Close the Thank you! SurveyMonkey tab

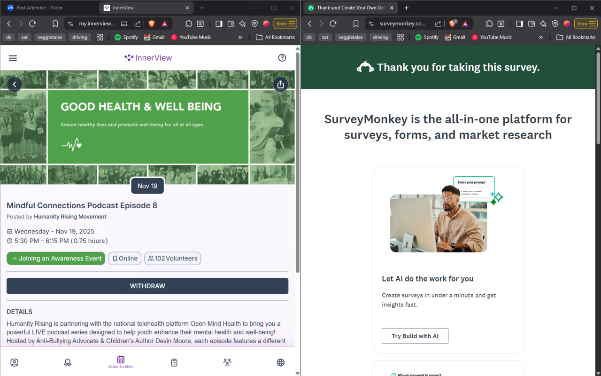coord(392,8)
